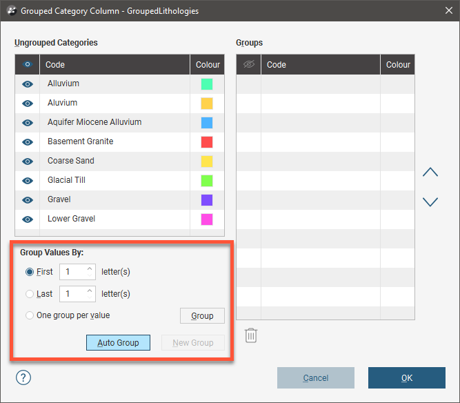Choose the First letter(s) radio option
The width and height of the screenshot is (460, 403).
pyautogui.click(x=30, y=272)
